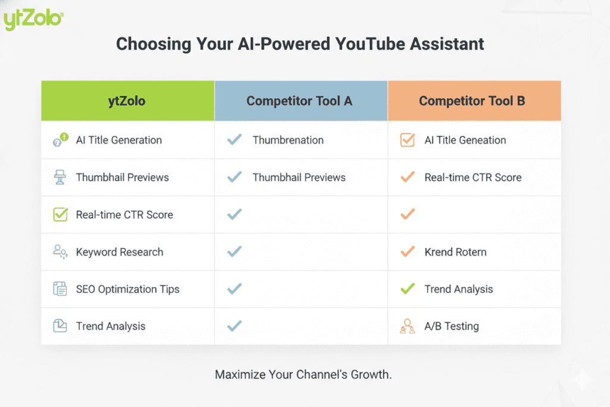This screenshot has height=407, width=610.
Task: Click the AI Title Generation icon
Action: click(60, 141)
